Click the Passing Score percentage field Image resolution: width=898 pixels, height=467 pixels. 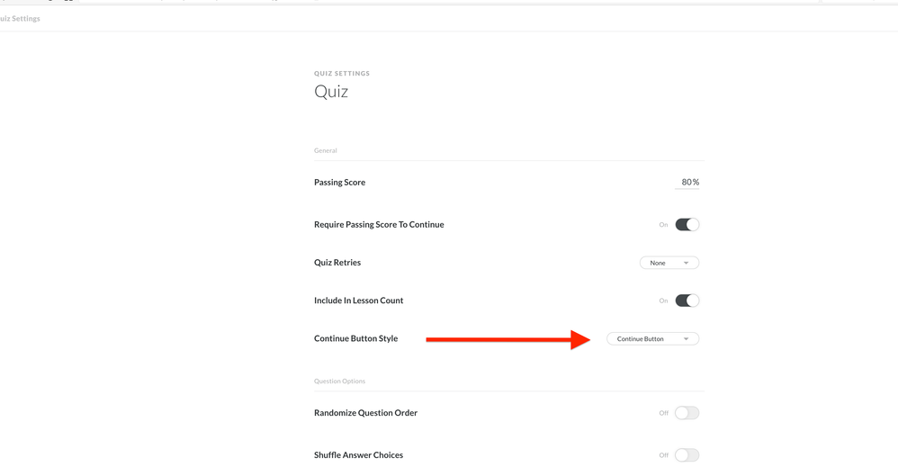(x=688, y=182)
